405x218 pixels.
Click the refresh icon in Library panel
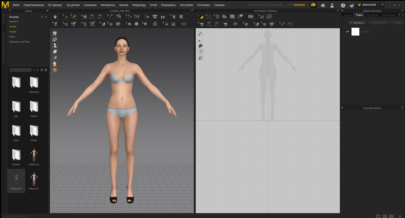tap(42, 70)
